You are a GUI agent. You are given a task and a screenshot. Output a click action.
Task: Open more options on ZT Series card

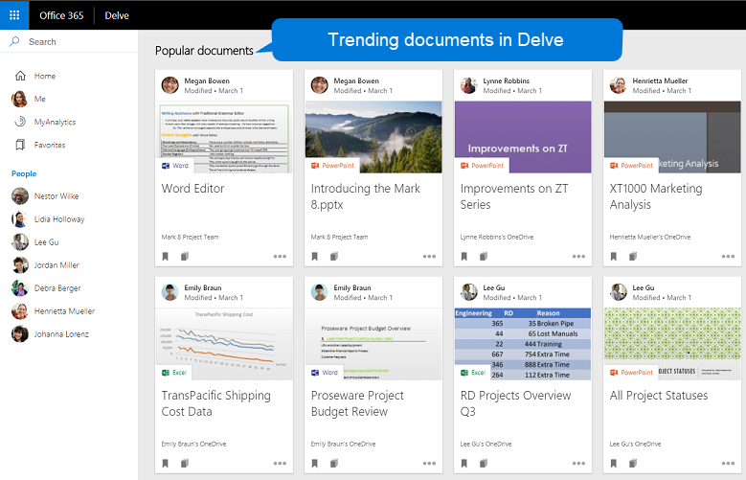coord(578,256)
